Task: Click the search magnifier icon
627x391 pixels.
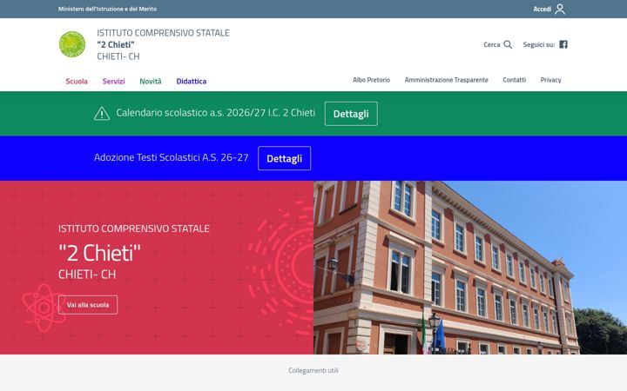Action: pos(508,44)
